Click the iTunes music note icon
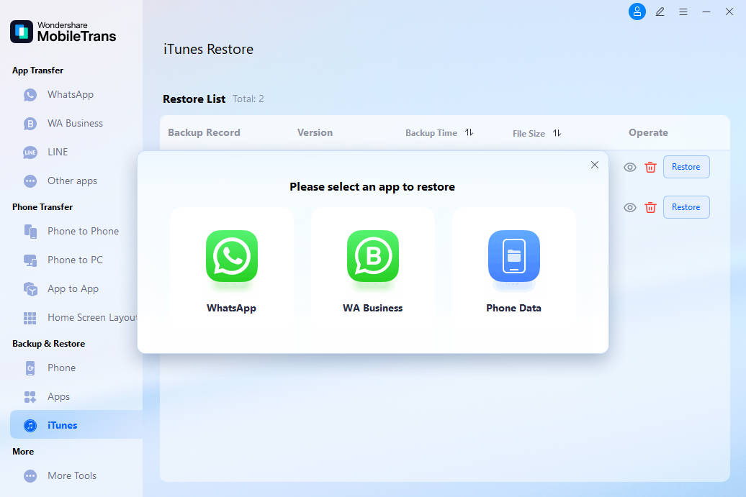 click(x=30, y=425)
